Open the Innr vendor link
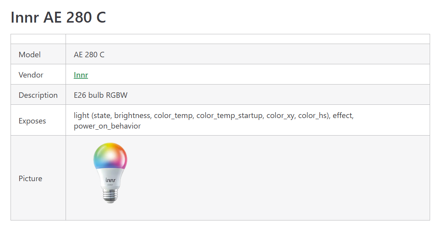 click(81, 75)
